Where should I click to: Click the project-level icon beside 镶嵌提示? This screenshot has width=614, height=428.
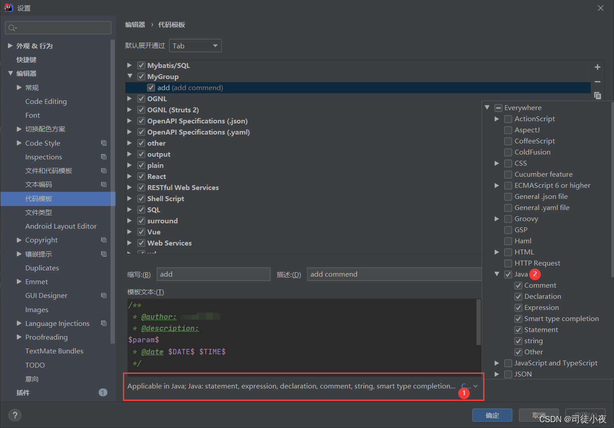[x=104, y=254]
